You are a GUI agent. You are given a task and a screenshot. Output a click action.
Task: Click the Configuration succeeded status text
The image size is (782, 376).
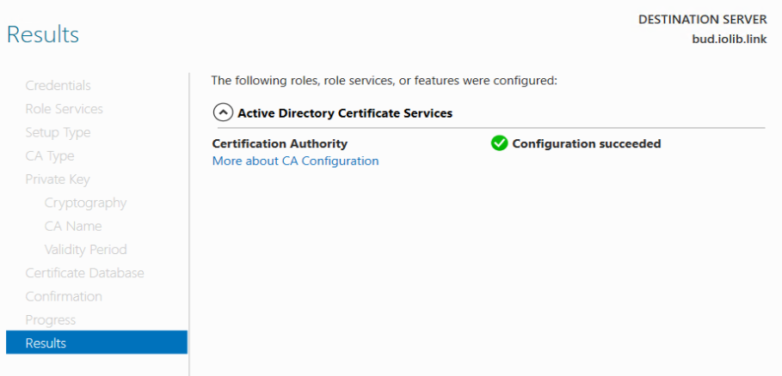tap(587, 143)
